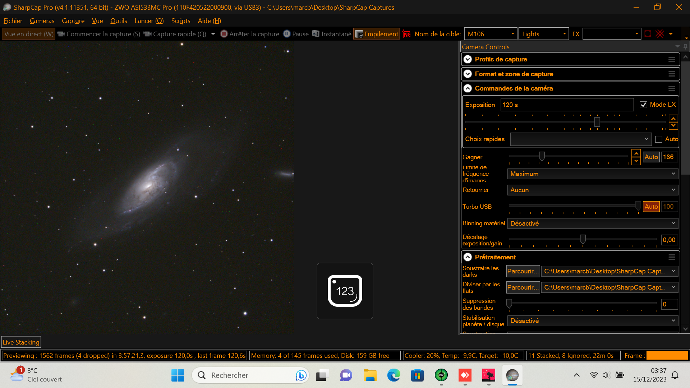Viewport: 690px width, 388px height.
Task: Open Commandes de la caméra hamburger menu
Action: [x=672, y=88]
